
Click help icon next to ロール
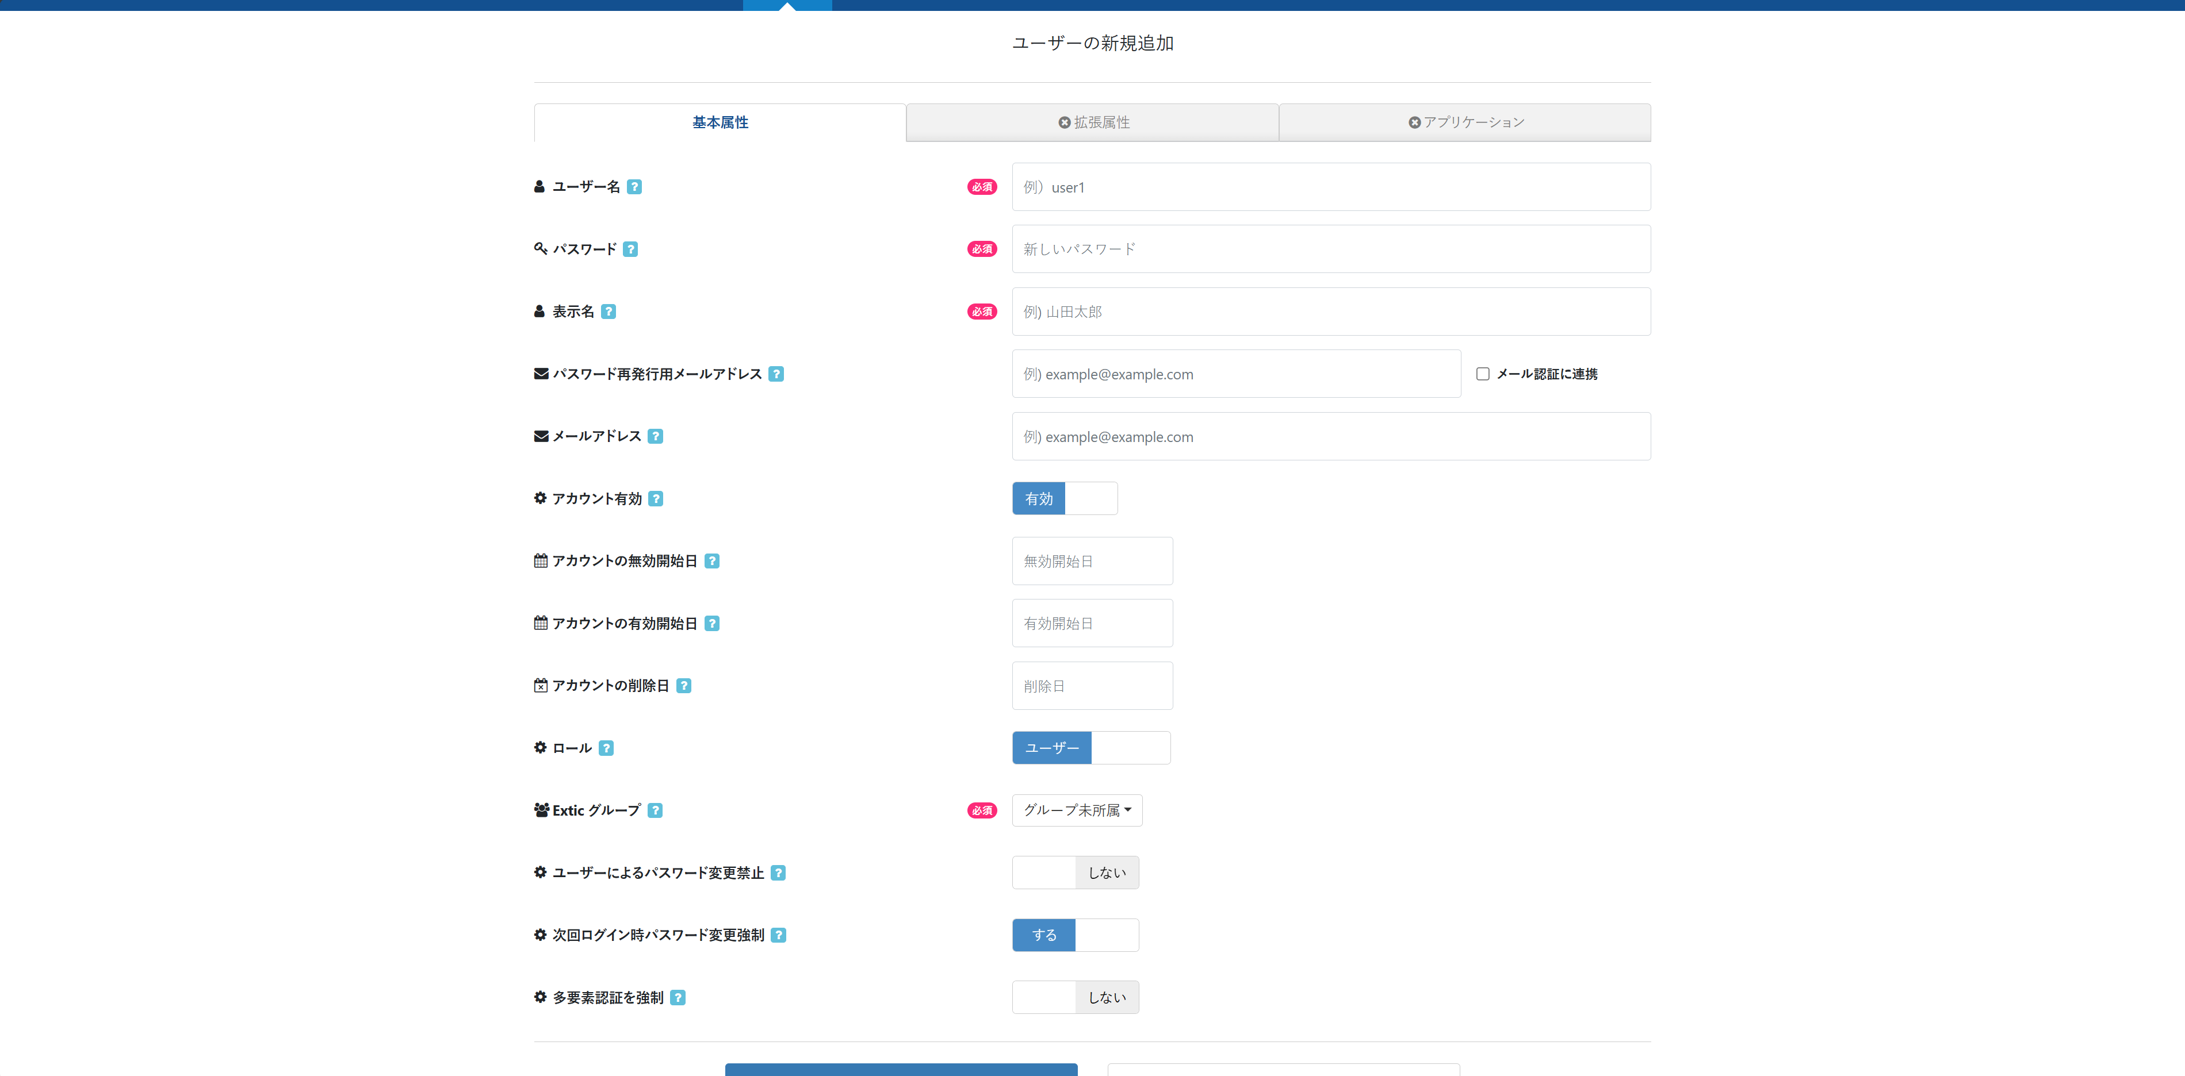point(606,748)
